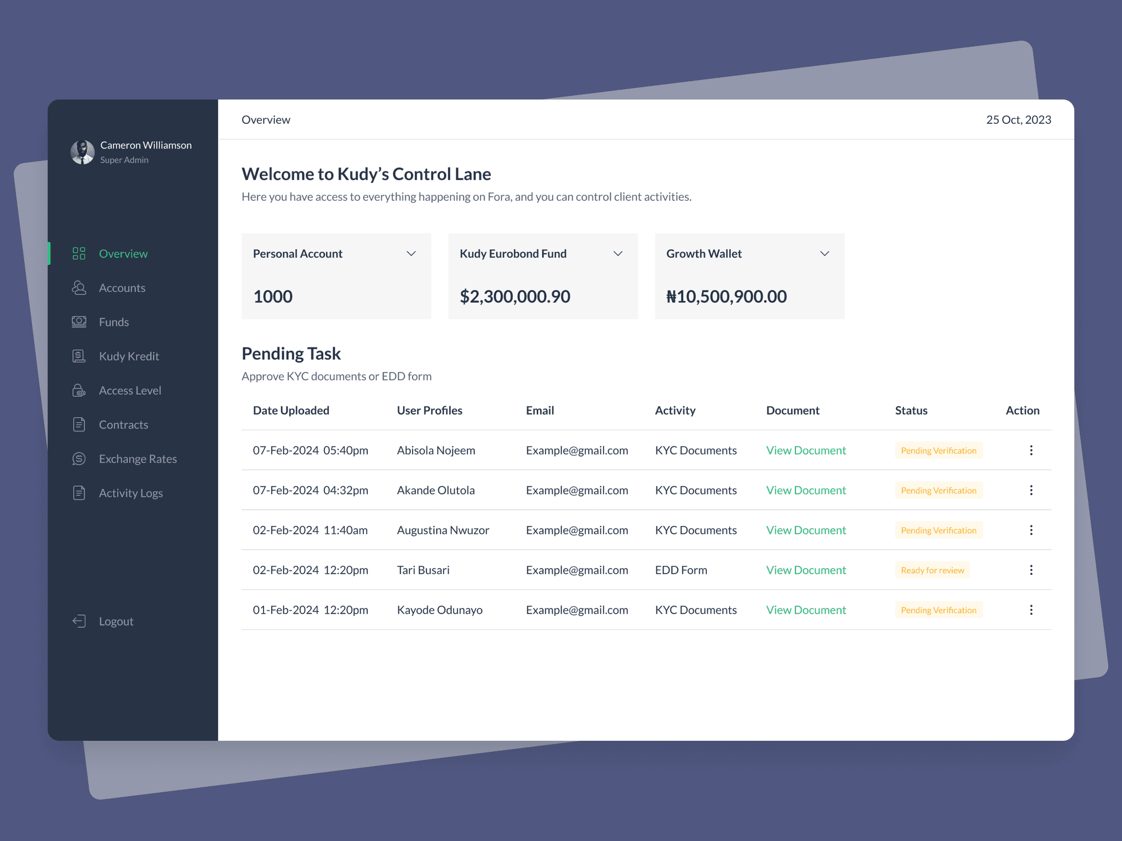This screenshot has height=841, width=1122.
Task: Expand the Personal Account dropdown chevron
Action: pyautogui.click(x=411, y=254)
